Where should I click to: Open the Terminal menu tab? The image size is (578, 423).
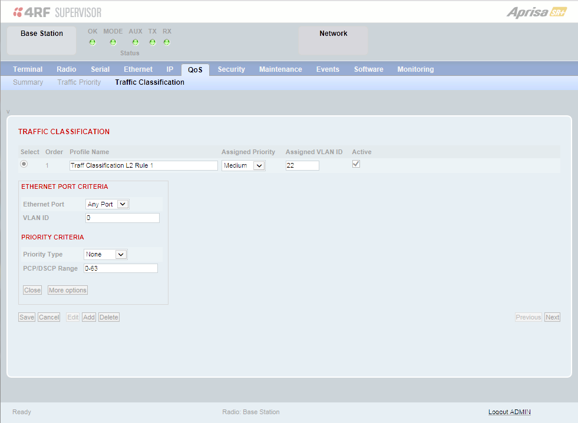tap(28, 69)
